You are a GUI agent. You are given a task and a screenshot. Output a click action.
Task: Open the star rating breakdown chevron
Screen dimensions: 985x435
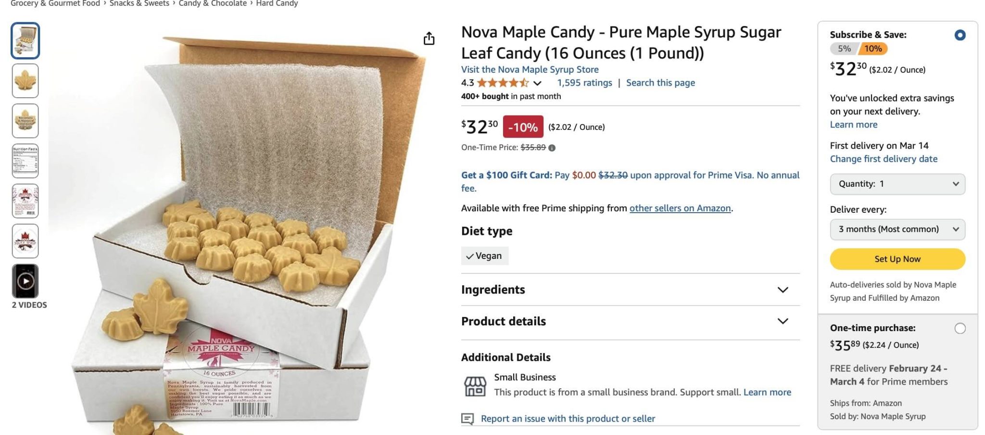click(x=538, y=83)
